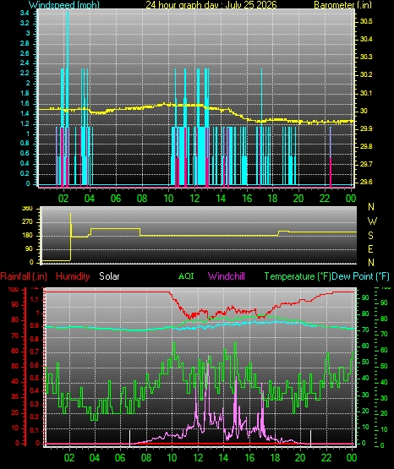Click hour label 20 under the temperature graph

[x=300, y=458]
